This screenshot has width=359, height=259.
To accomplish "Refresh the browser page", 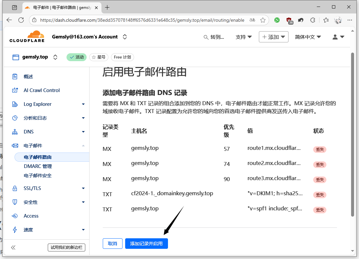I will pos(21,20).
